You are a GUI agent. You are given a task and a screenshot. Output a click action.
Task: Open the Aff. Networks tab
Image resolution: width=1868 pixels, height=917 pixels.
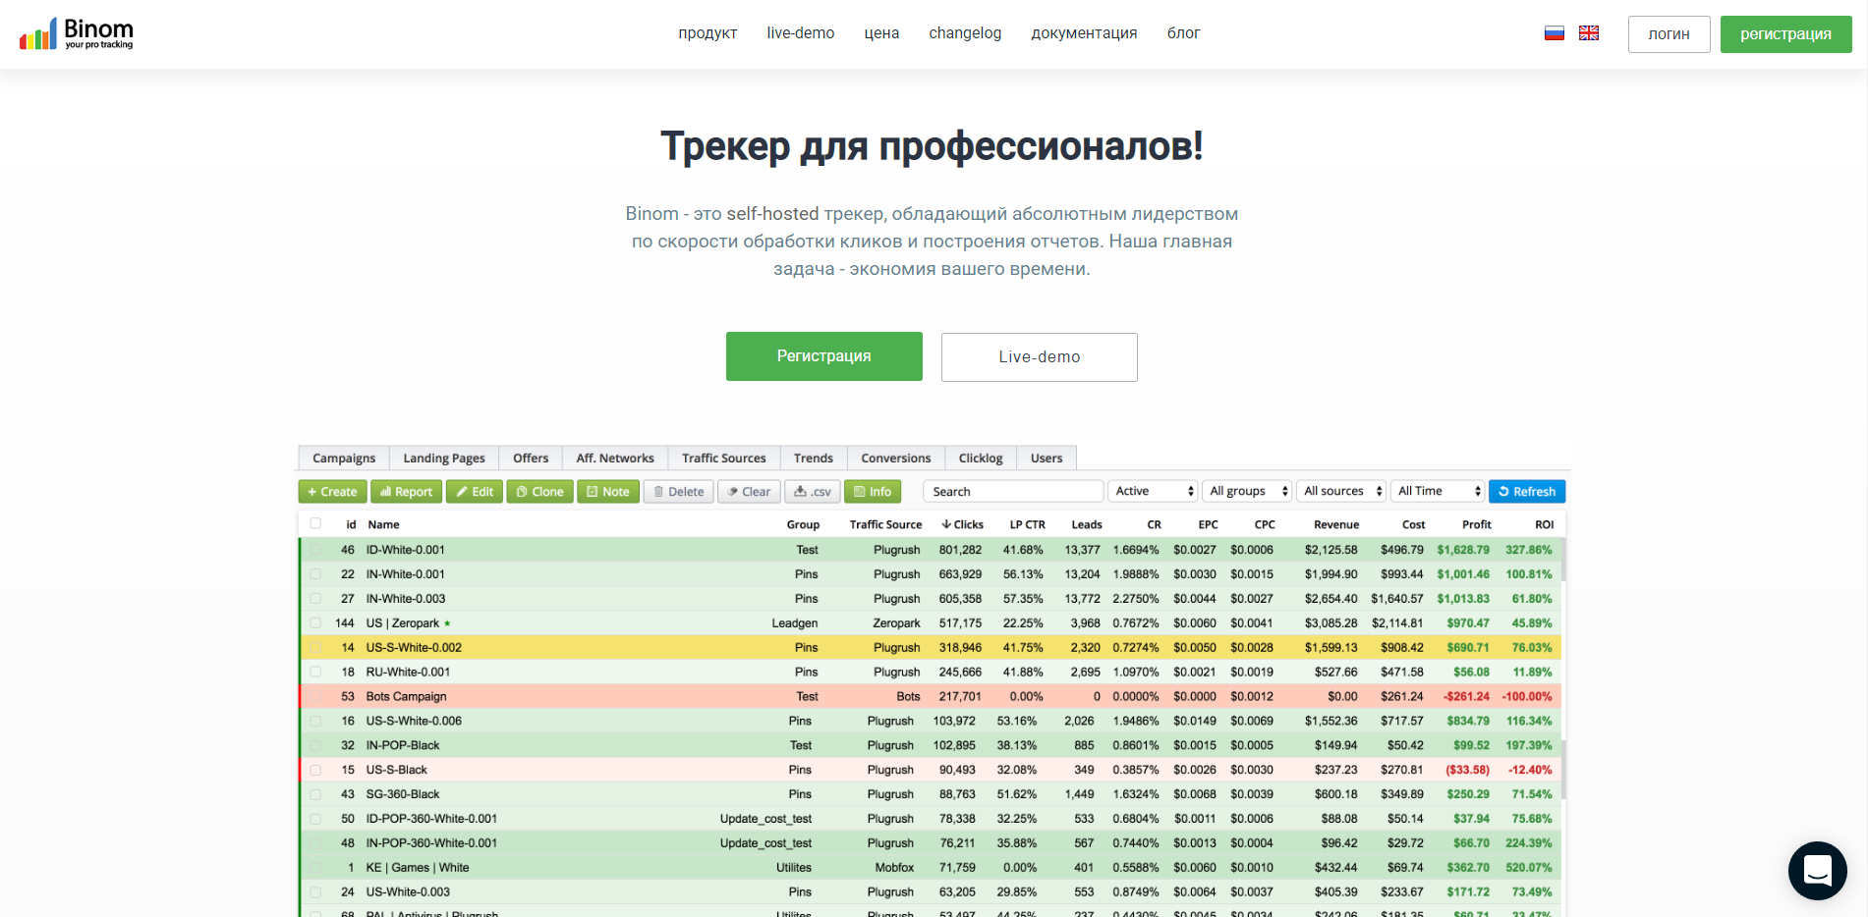[615, 458]
